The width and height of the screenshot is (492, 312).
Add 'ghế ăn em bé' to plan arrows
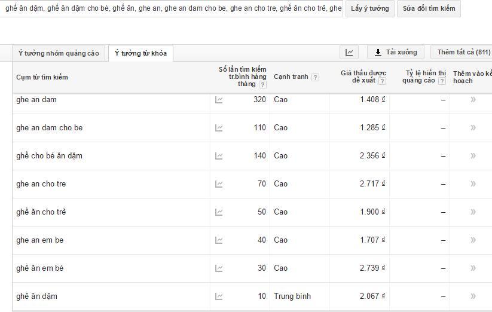point(473,268)
